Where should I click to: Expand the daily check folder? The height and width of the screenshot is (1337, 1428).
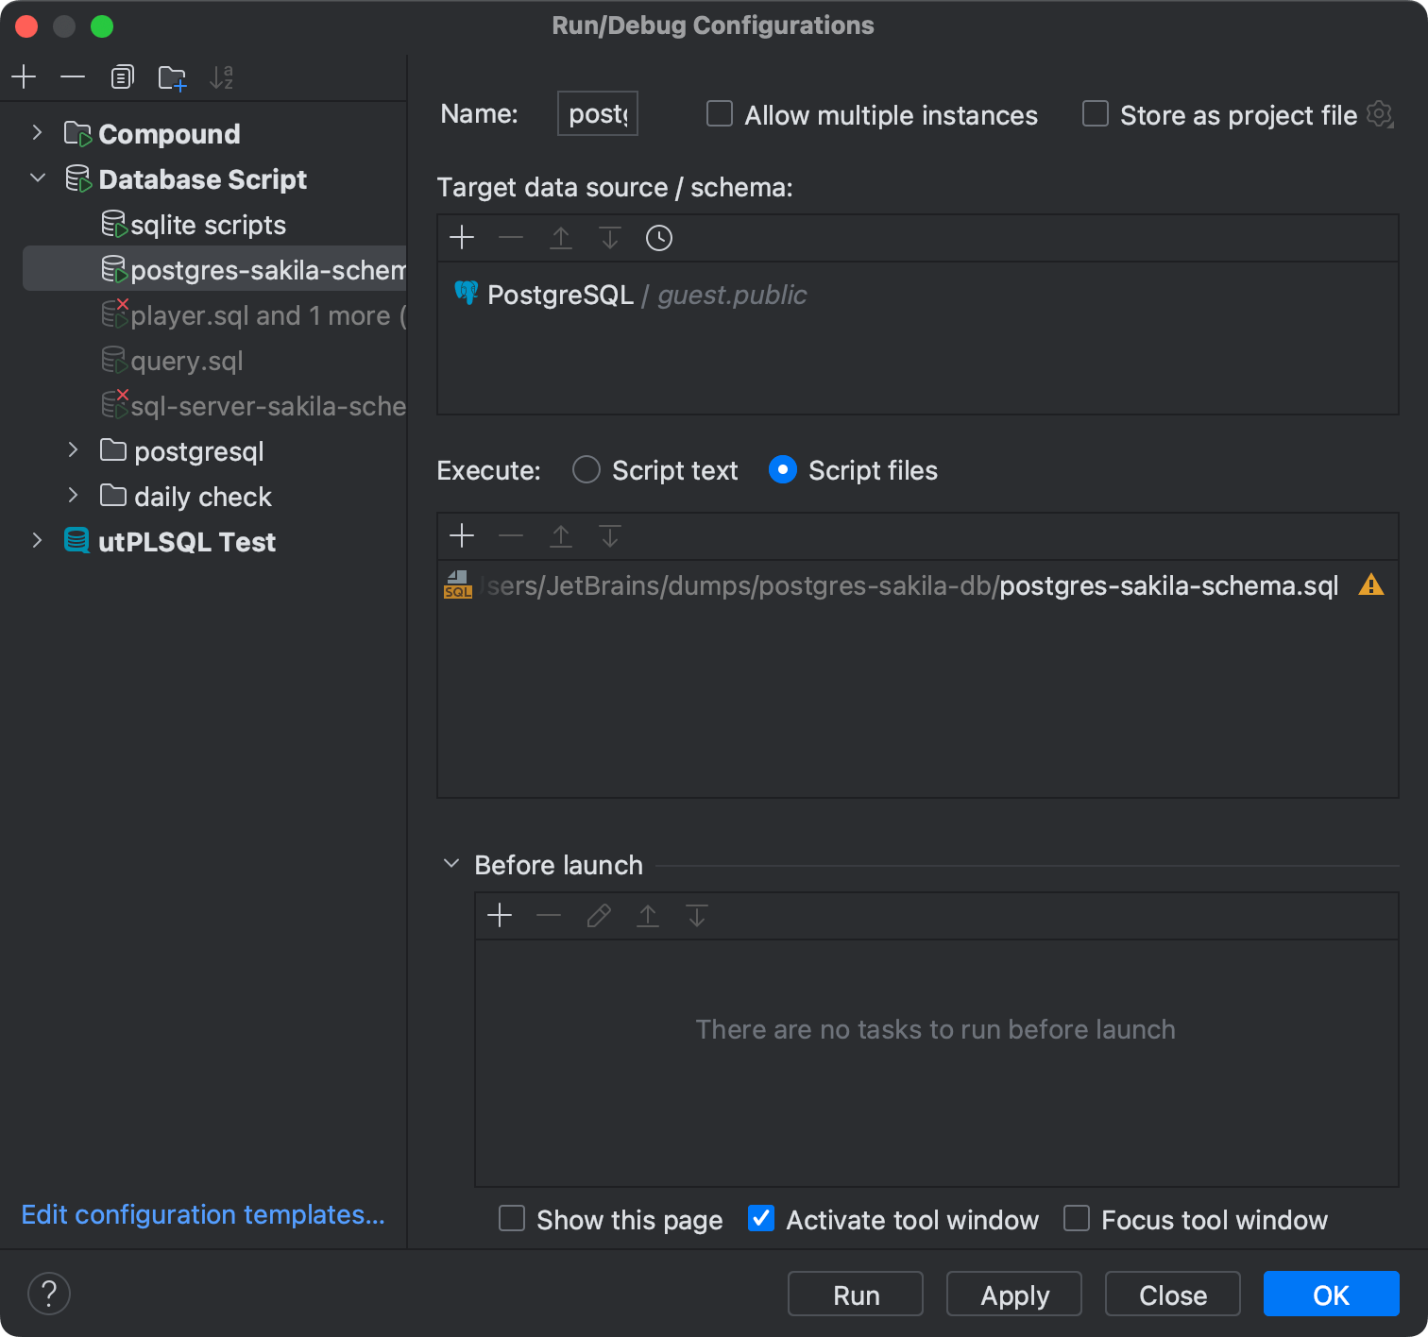(x=74, y=495)
